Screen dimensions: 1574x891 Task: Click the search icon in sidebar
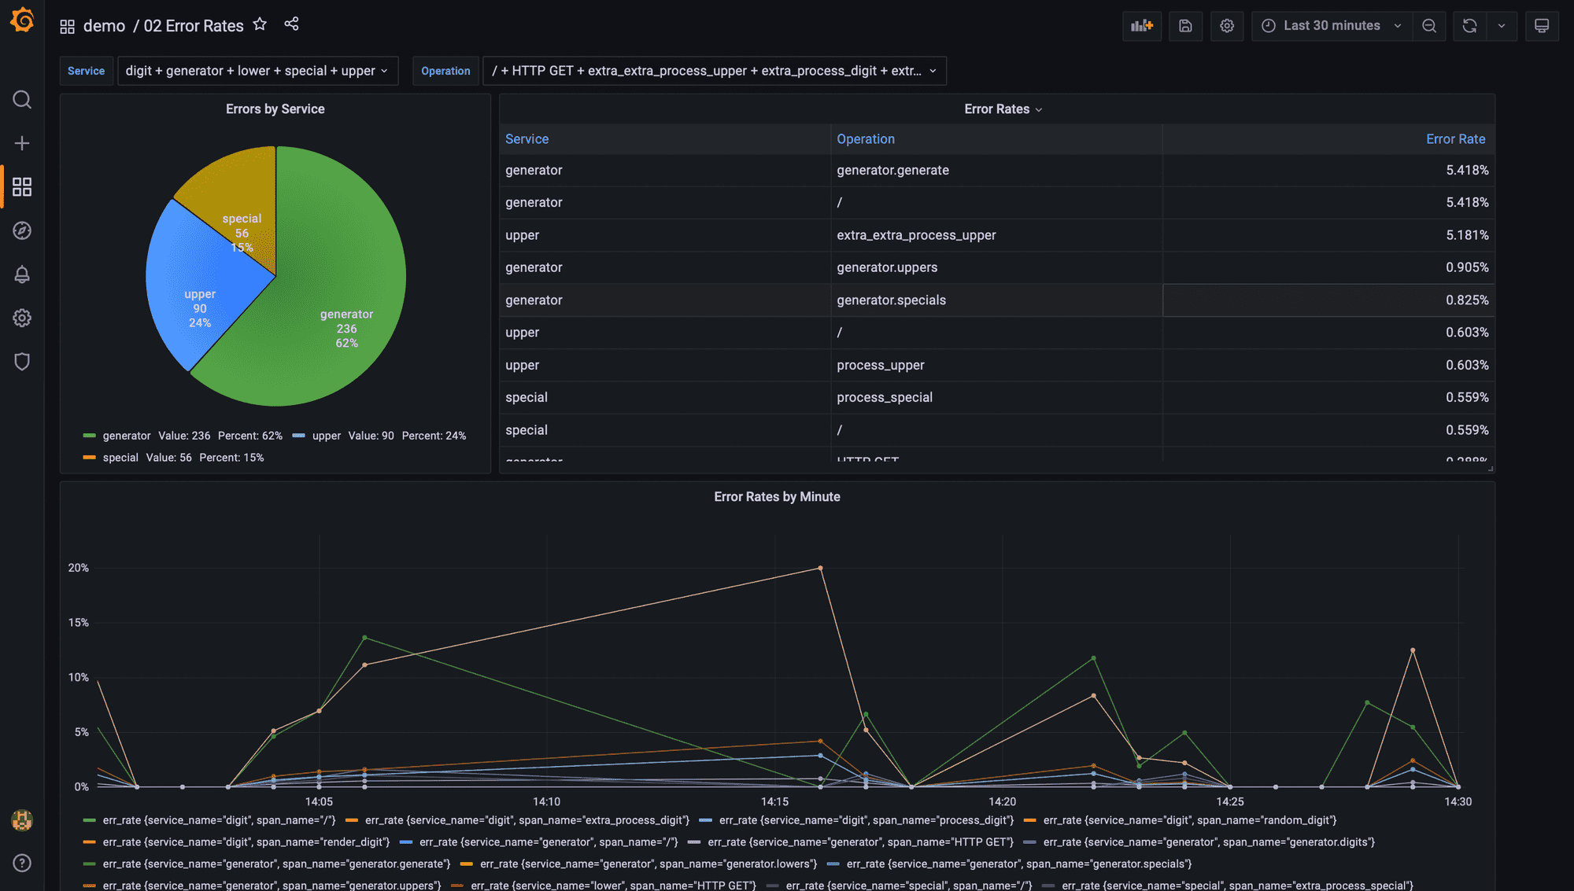pyautogui.click(x=20, y=98)
